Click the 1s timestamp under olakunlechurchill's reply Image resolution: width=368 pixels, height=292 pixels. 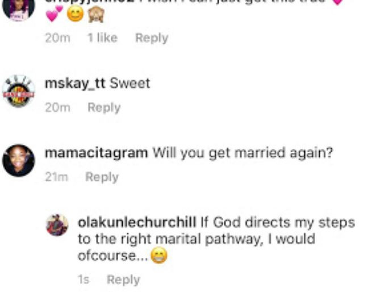[x=84, y=280]
